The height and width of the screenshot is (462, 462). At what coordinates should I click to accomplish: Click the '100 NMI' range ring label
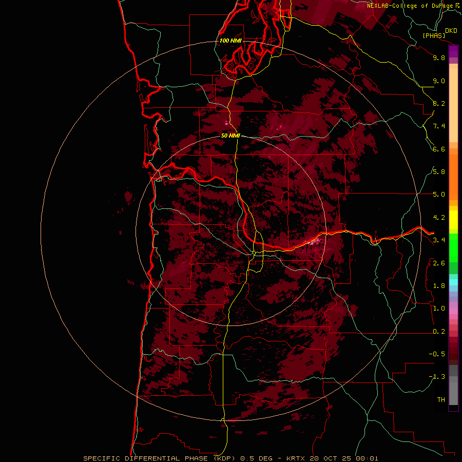pyautogui.click(x=230, y=41)
